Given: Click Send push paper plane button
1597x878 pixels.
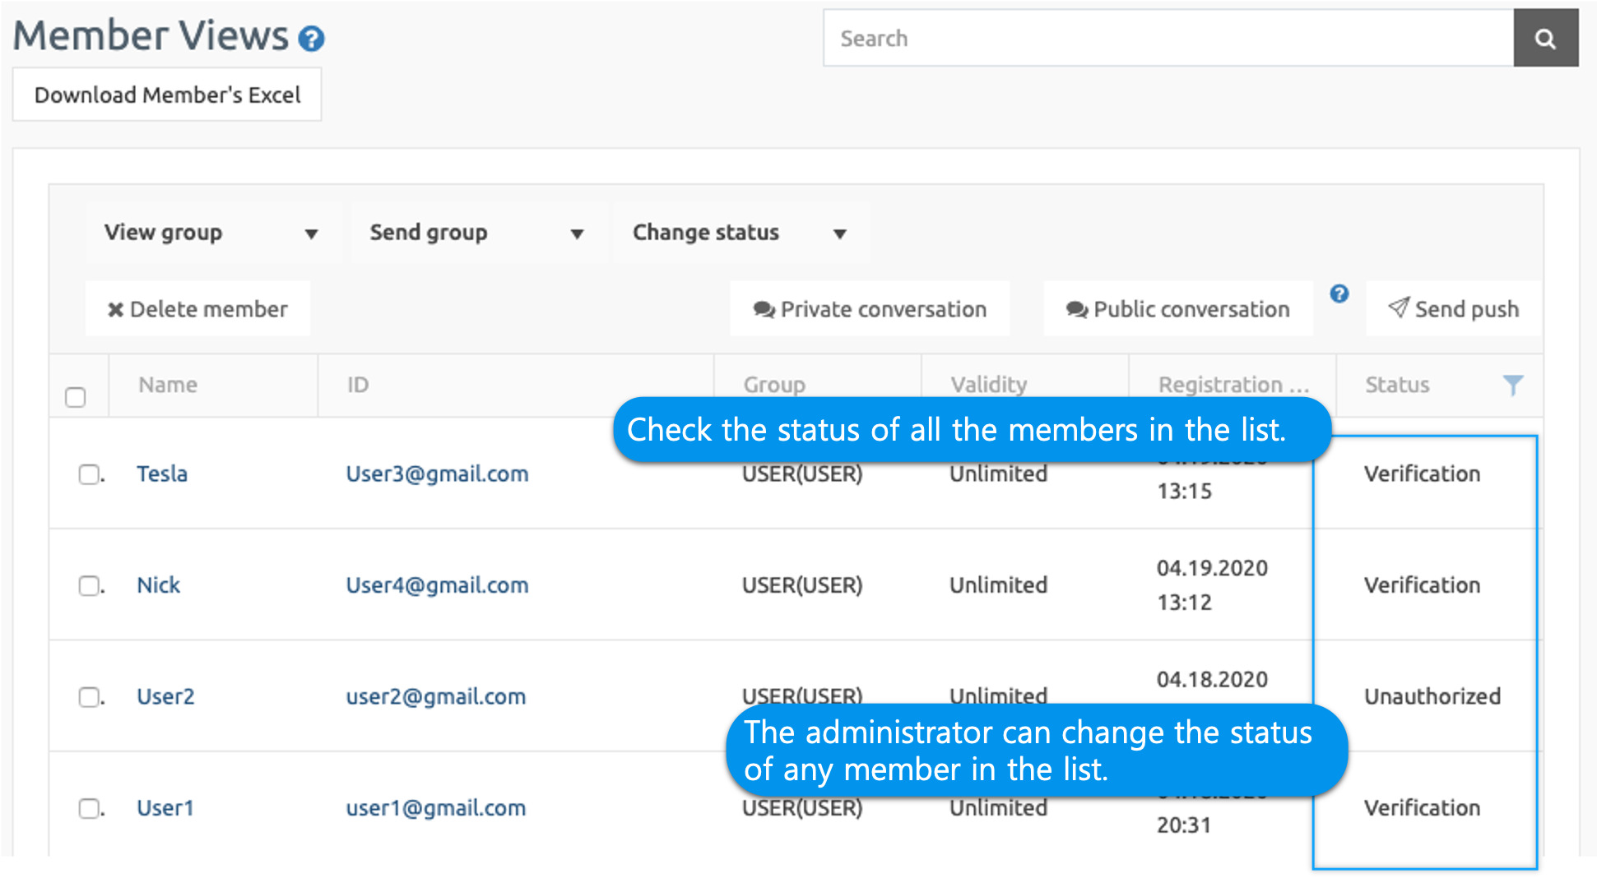Looking at the screenshot, I should (x=1453, y=309).
